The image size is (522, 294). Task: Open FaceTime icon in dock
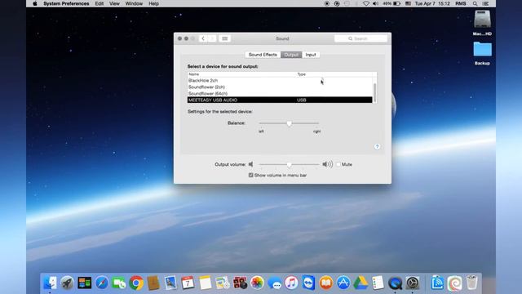tap(119, 283)
